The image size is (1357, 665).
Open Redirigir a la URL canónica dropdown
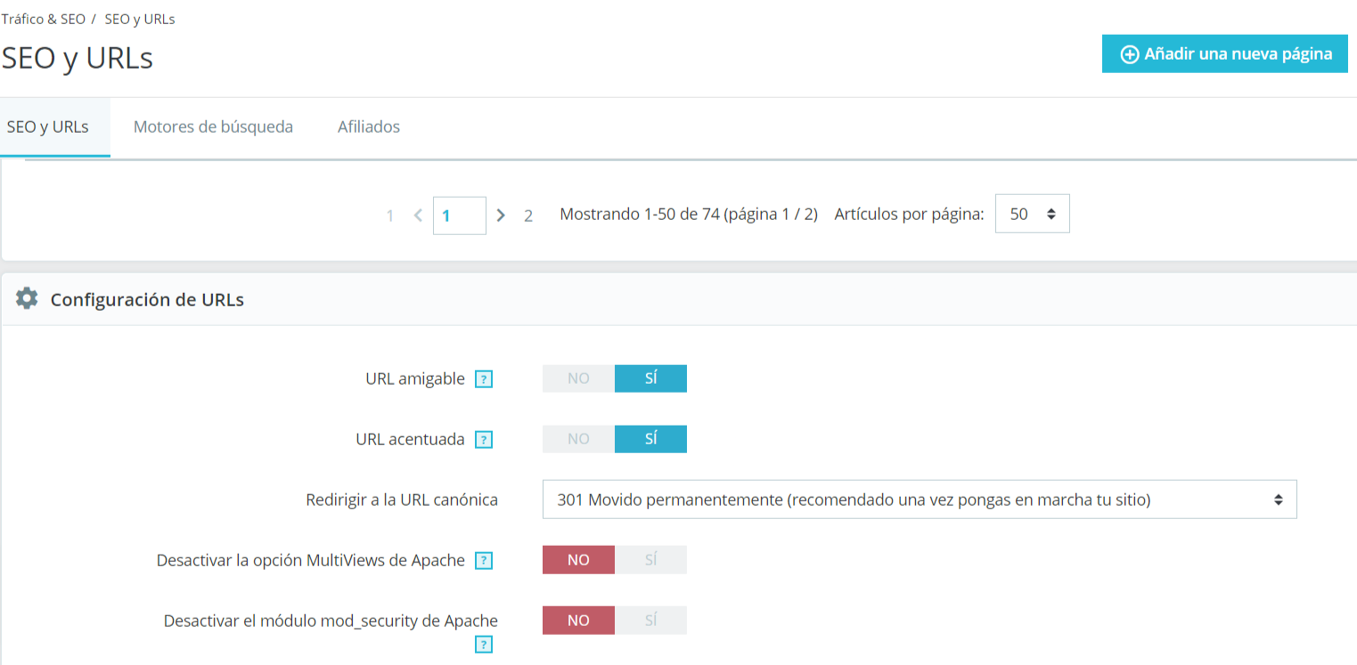pos(919,500)
